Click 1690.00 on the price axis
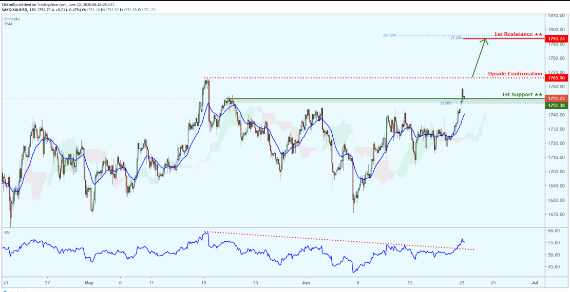570x292 pixels. pyautogui.click(x=557, y=186)
